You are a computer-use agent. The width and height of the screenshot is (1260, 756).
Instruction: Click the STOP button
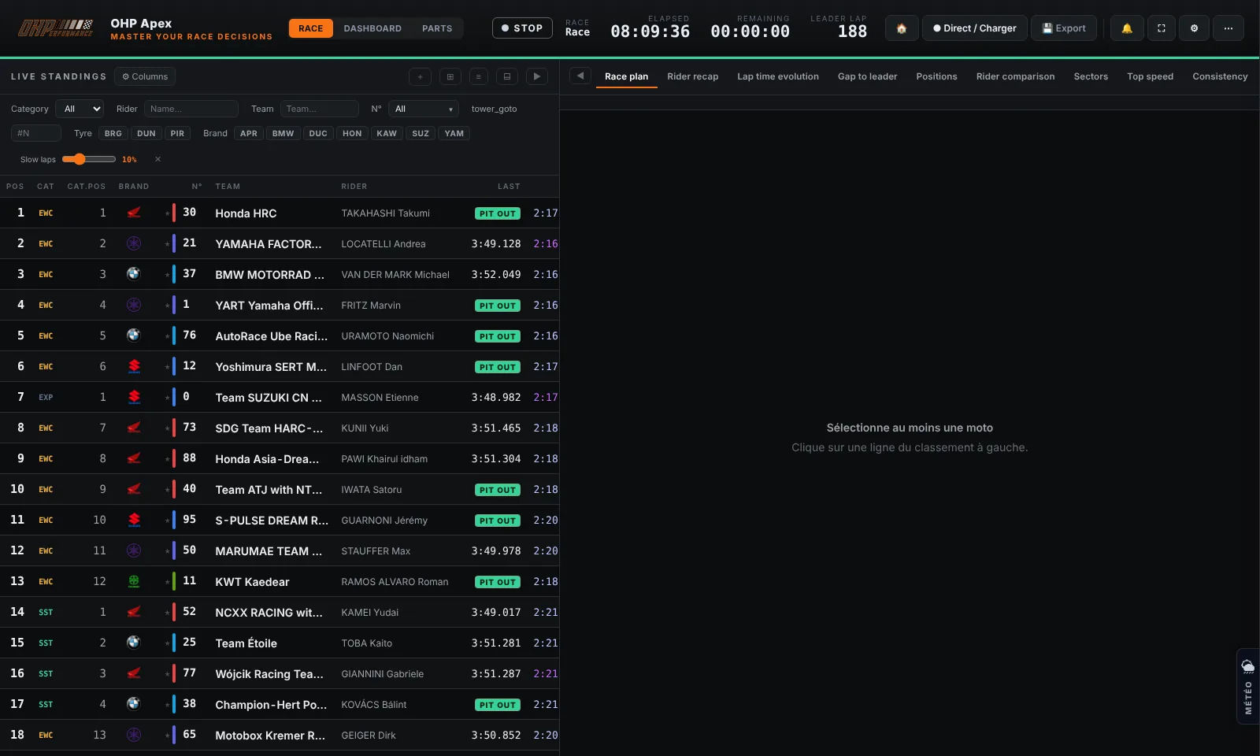pyautogui.click(x=522, y=28)
